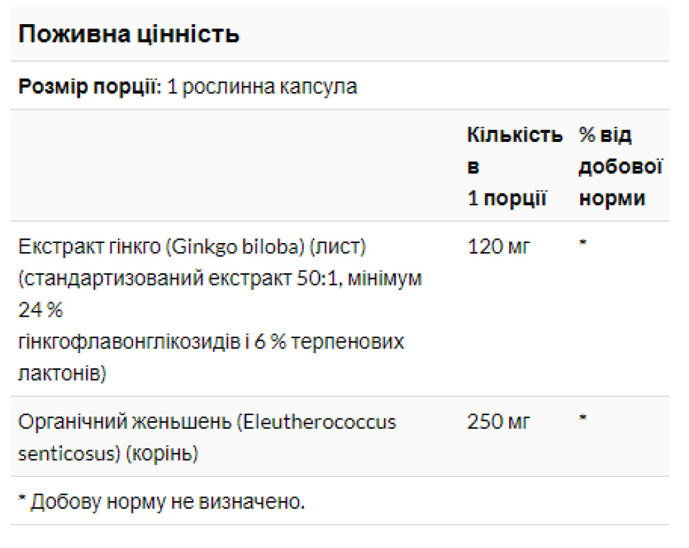Click the "Кількість в 1 порції" column header
The width and height of the screenshot is (689, 548).
pos(513,167)
